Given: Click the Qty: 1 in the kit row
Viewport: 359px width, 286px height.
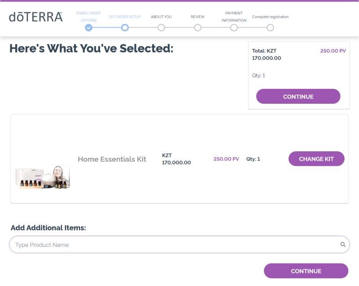Looking at the screenshot, I should (x=253, y=159).
